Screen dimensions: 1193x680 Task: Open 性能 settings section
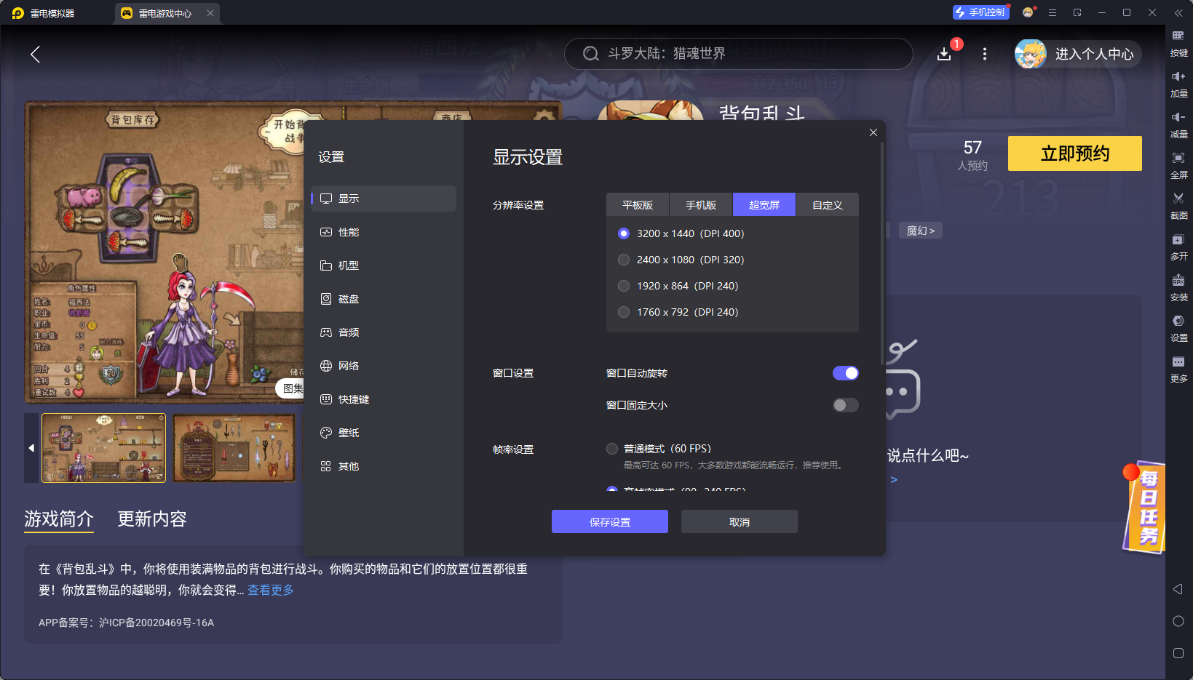[384, 232]
